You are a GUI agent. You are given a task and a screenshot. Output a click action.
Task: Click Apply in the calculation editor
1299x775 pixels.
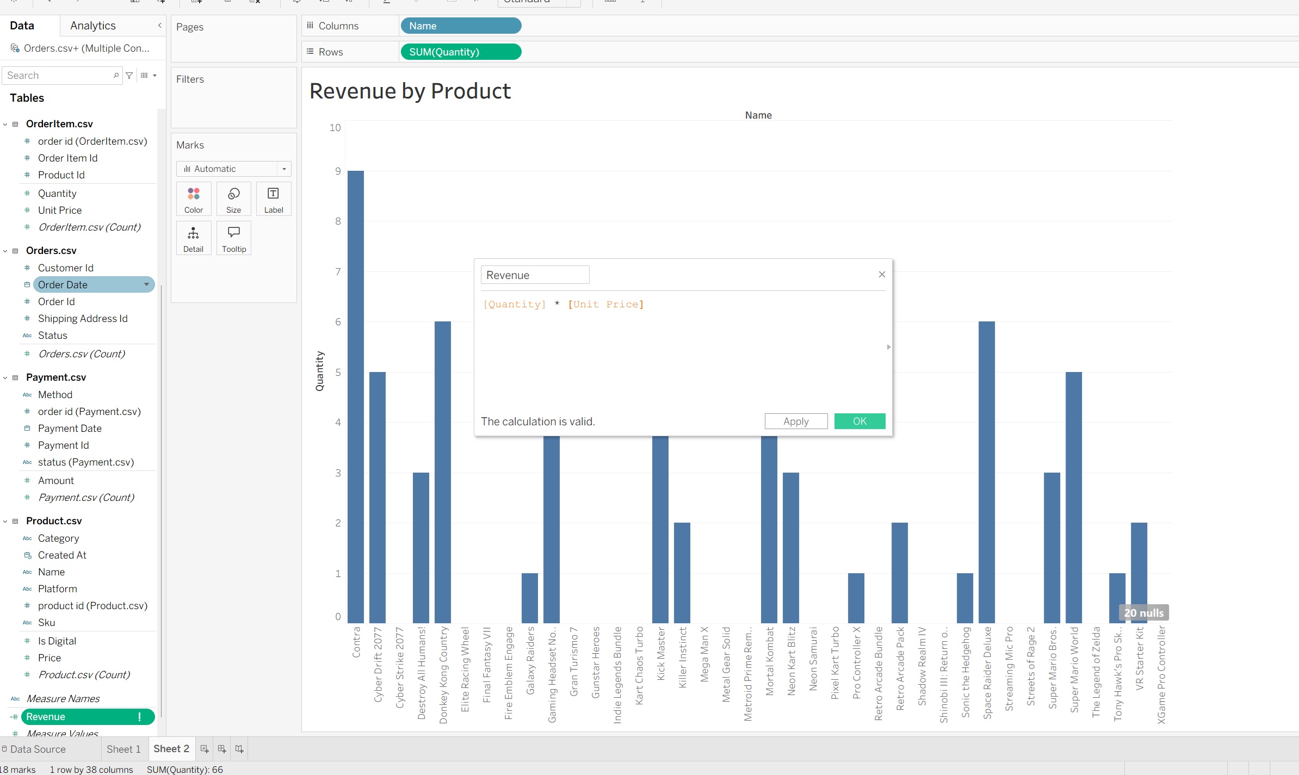(795, 421)
